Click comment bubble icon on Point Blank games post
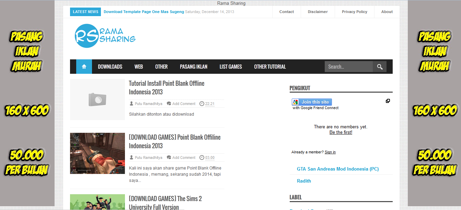461x210 pixels. point(169,157)
